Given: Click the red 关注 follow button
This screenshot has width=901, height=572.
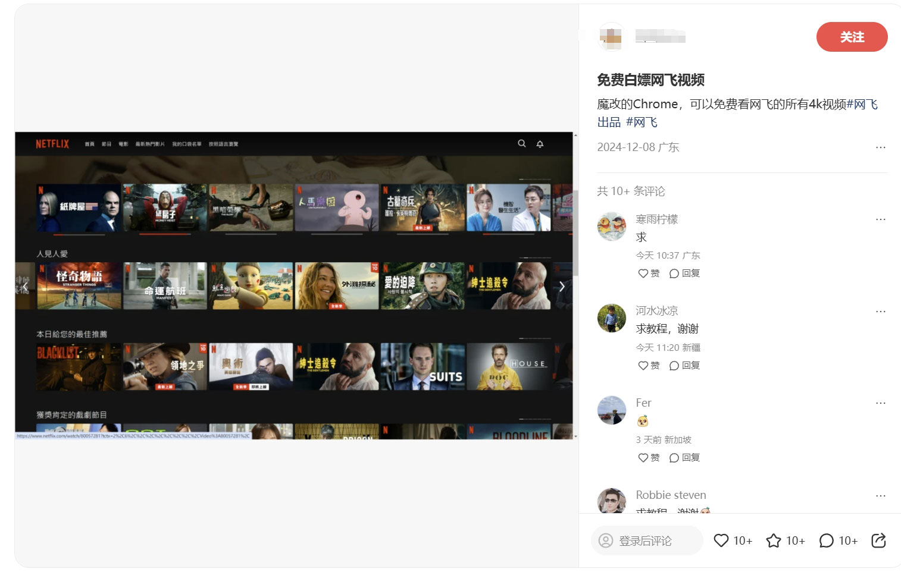Looking at the screenshot, I should (851, 37).
